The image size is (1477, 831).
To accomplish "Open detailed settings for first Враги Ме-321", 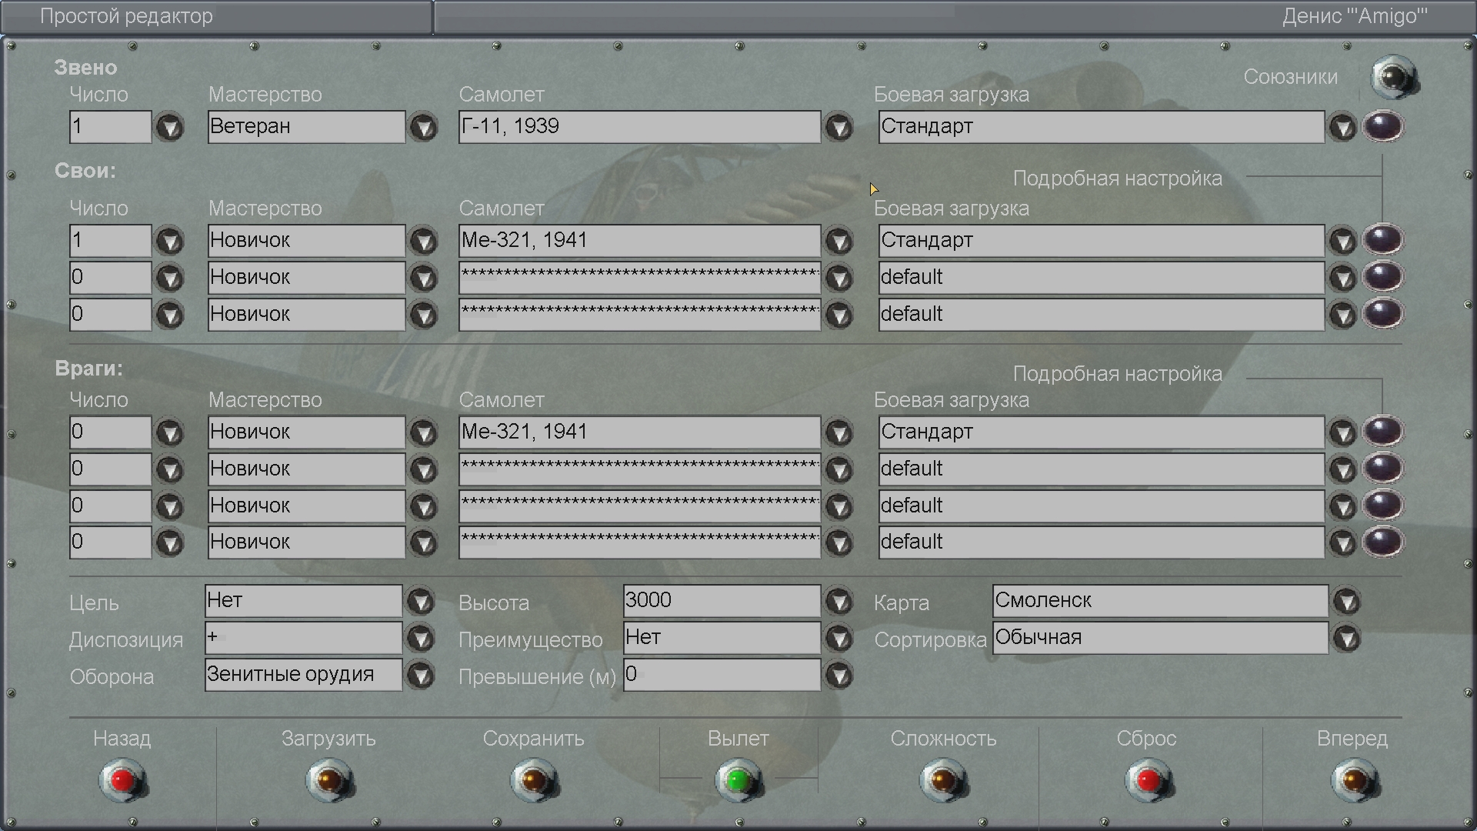I will pyautogui.click(x=1382, y=432).
